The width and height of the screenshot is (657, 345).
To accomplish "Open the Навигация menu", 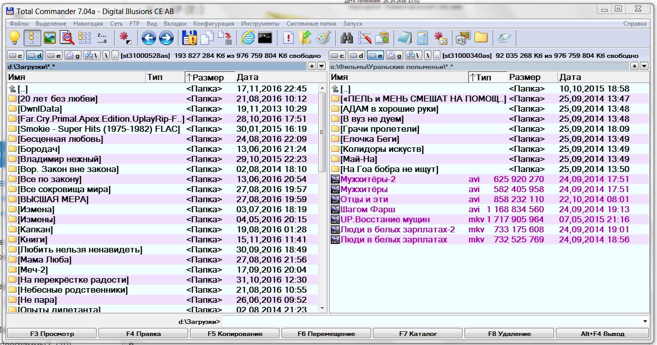I will coord(88,24).
